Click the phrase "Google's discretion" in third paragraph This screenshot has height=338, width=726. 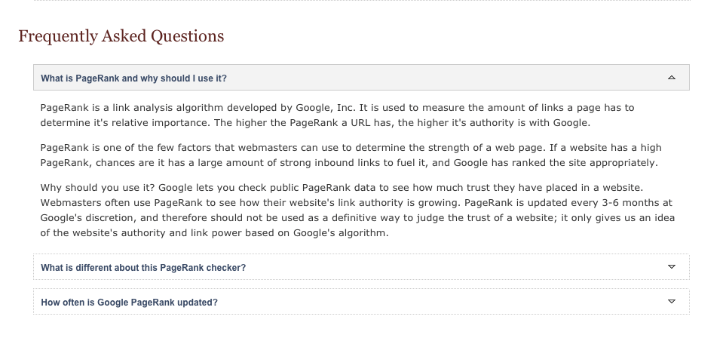[87, 218]
